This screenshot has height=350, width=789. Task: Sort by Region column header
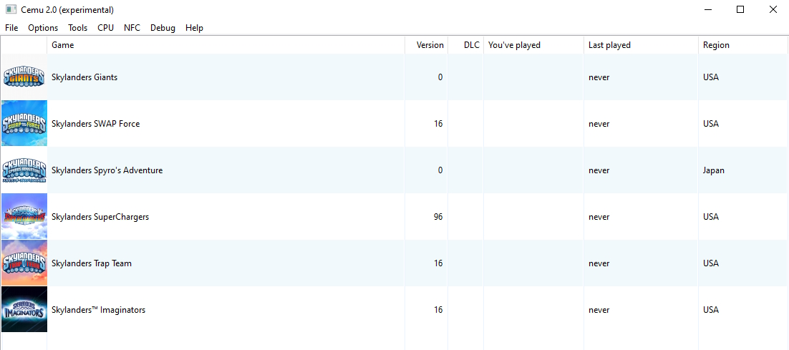click(742, 45)
